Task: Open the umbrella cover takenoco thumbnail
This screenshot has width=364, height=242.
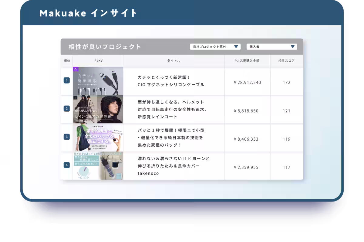Action: tap(98, 166)
